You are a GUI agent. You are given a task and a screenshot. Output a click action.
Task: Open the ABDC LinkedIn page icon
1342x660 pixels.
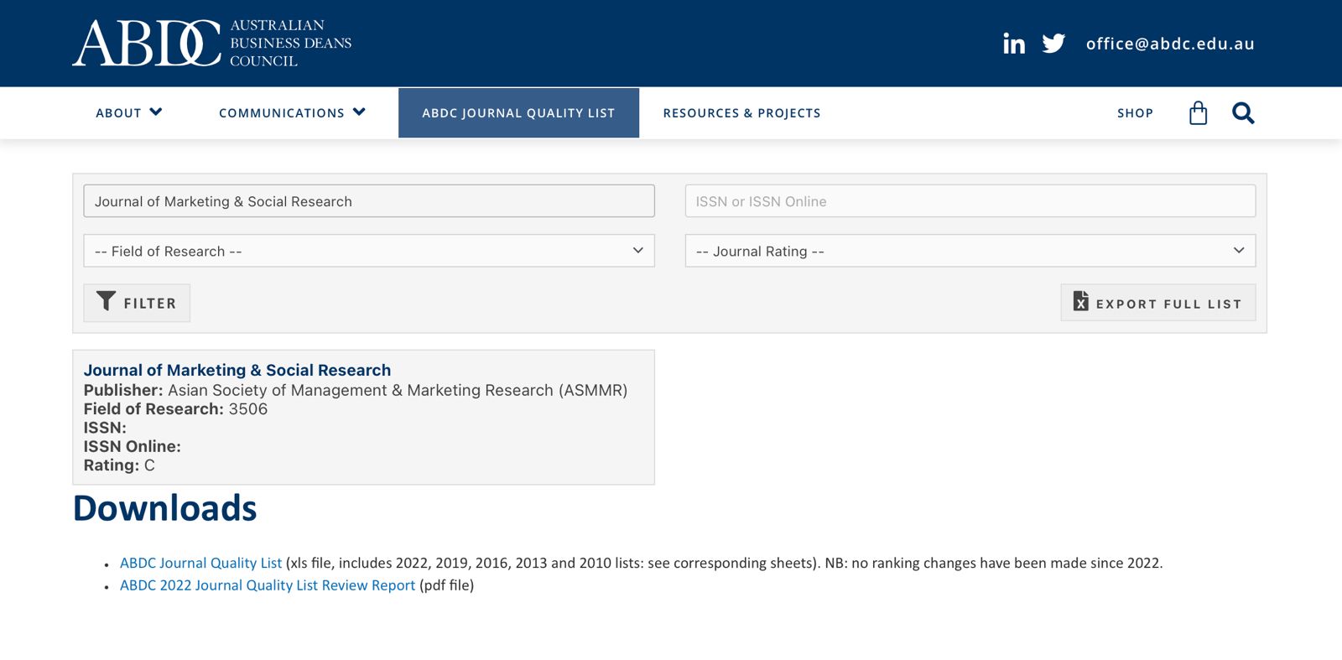(1013, 44)
